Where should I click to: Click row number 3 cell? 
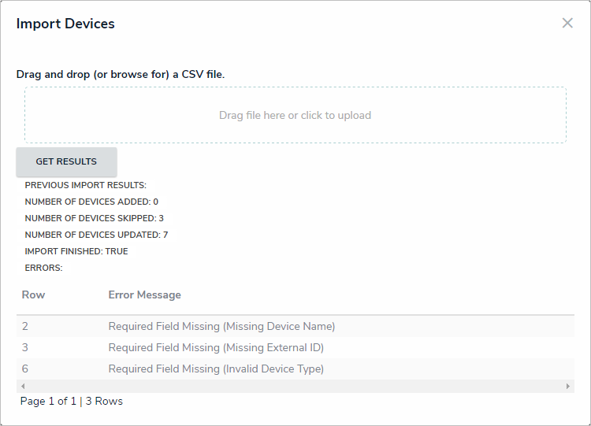point(25,347)
